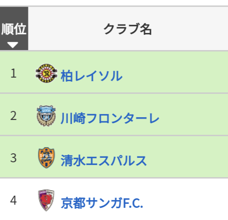
Task: Click the white strip above the table header
Action: 114,3
